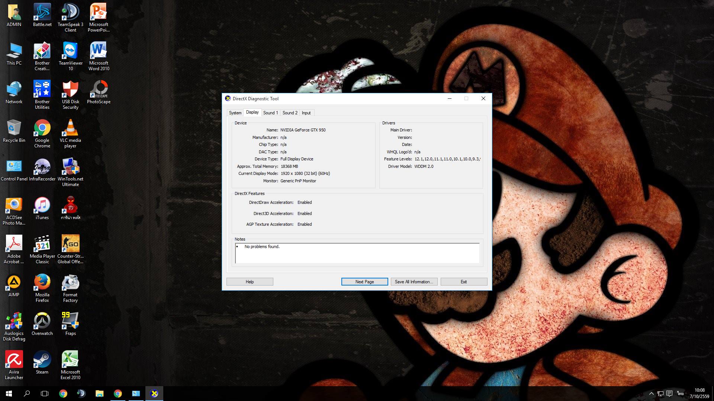The width and height of the screenshot is (714, 401).
Task: Switch to the Sound 1 tab
Action: click(x=270, y=113)
